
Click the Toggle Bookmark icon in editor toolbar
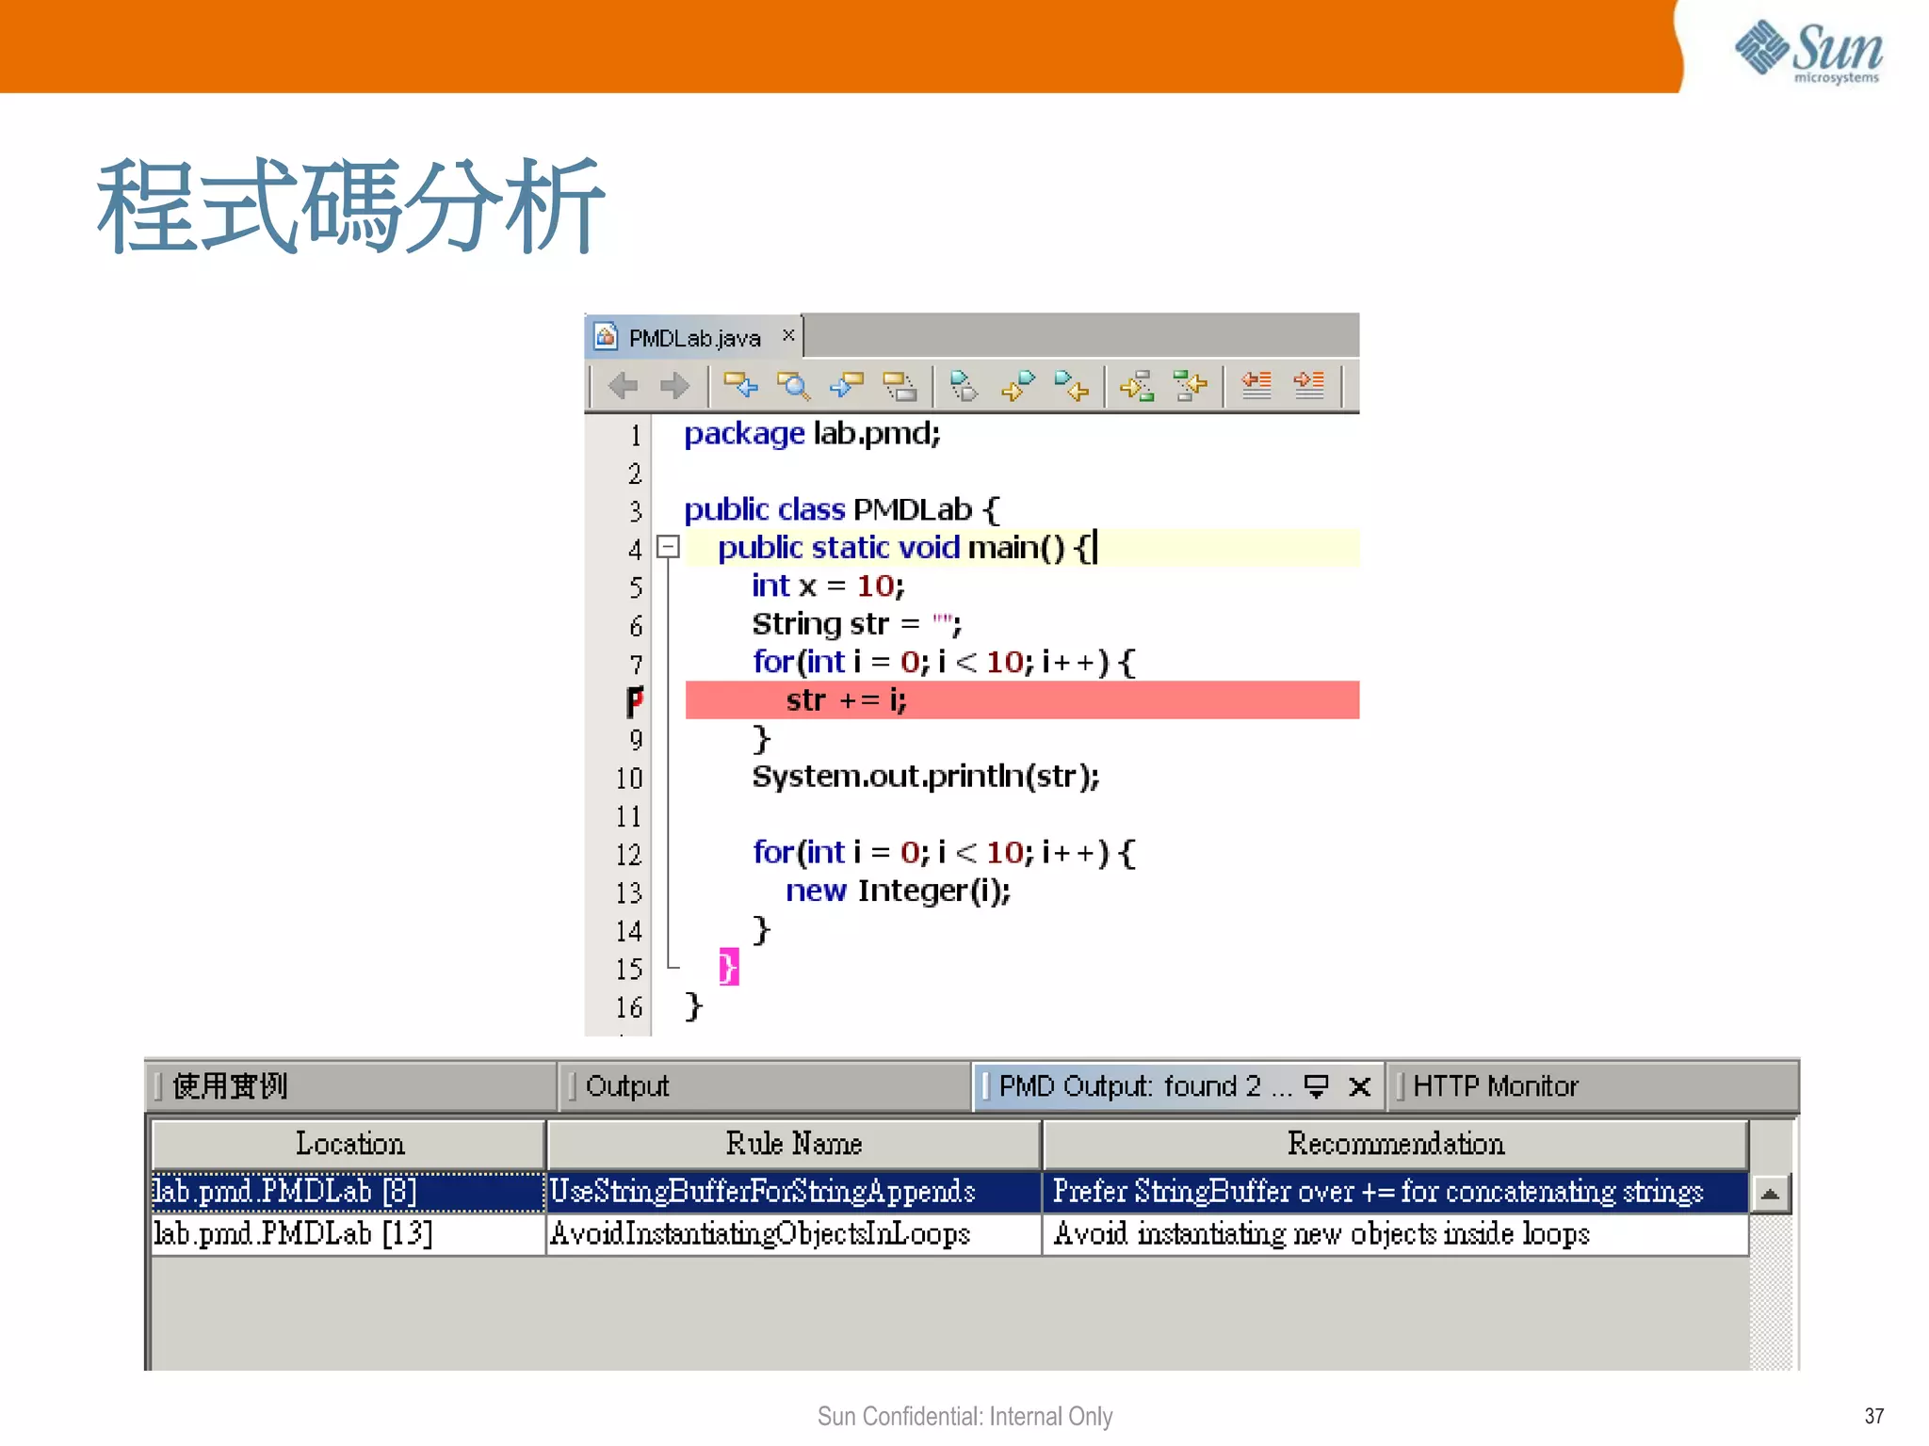(964, 385)
